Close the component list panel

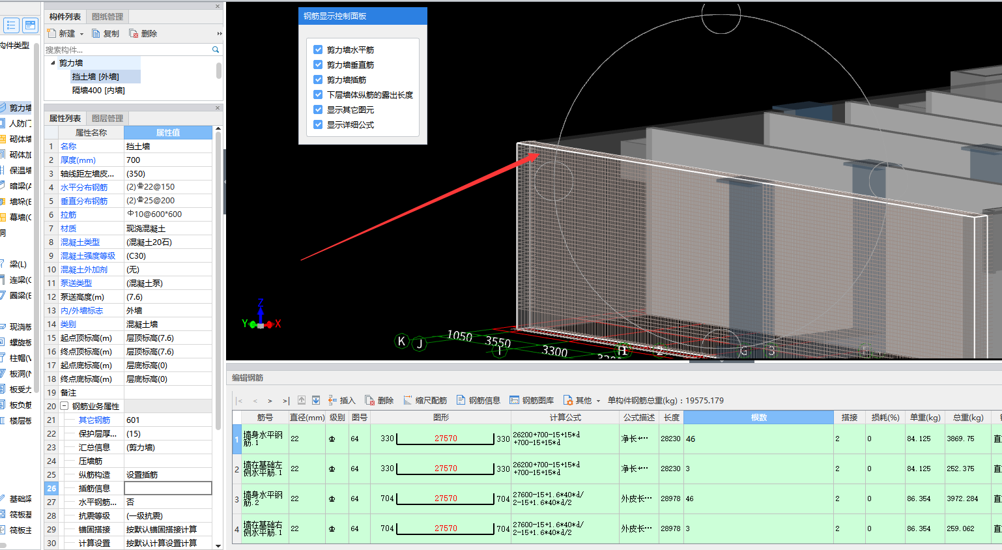tap(218, 6)
